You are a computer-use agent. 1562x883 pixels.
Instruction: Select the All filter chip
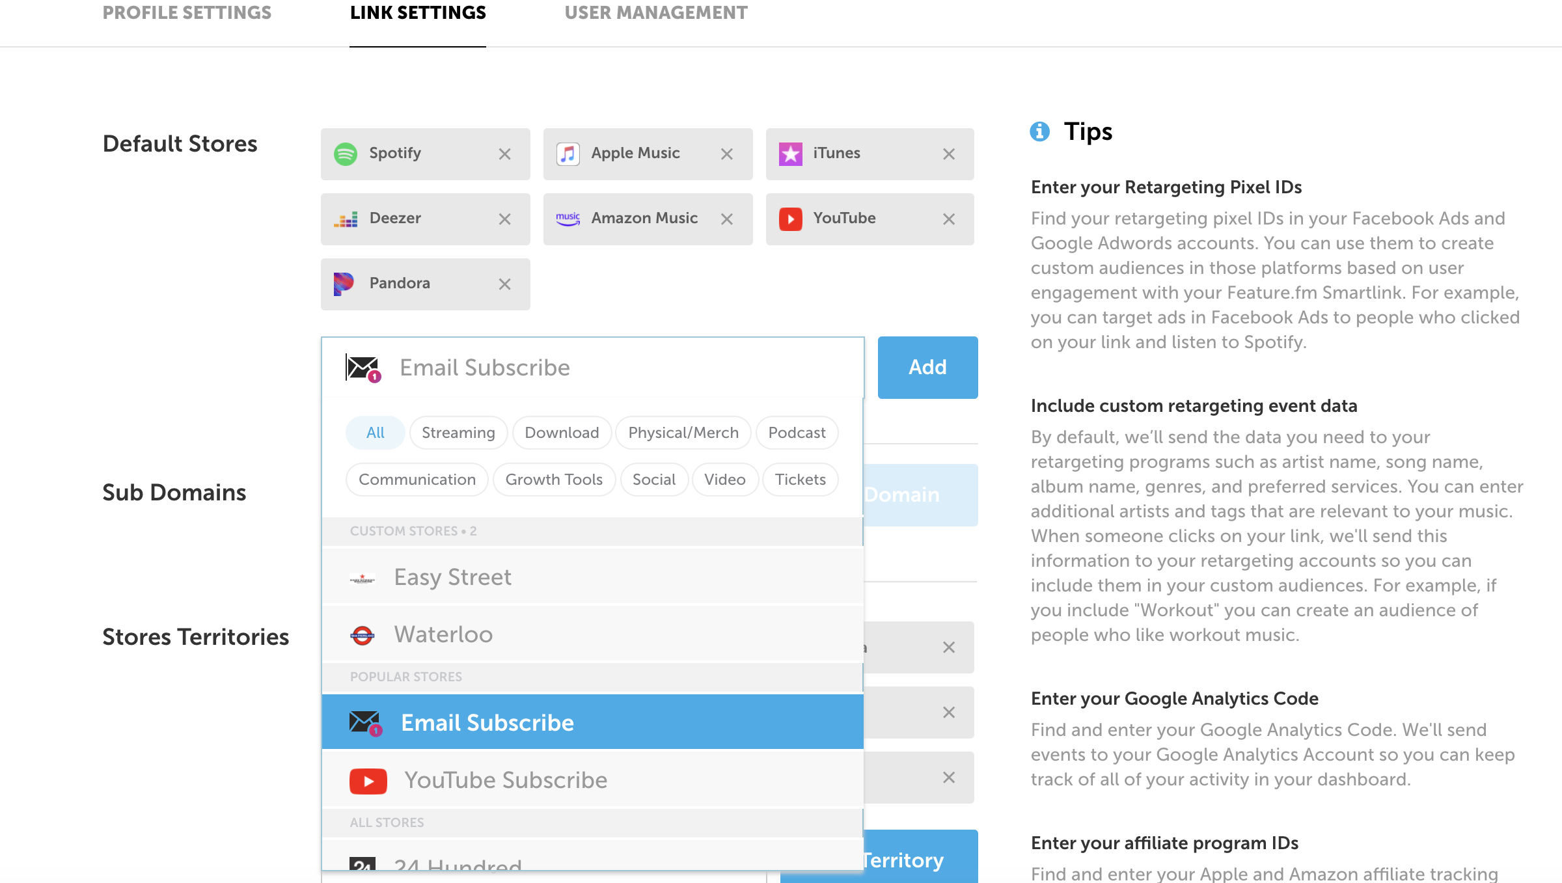tap(376, 433)
